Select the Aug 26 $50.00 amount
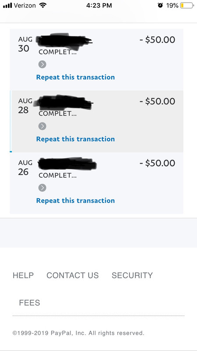The image size is (197, 351). tap(158, 163)
